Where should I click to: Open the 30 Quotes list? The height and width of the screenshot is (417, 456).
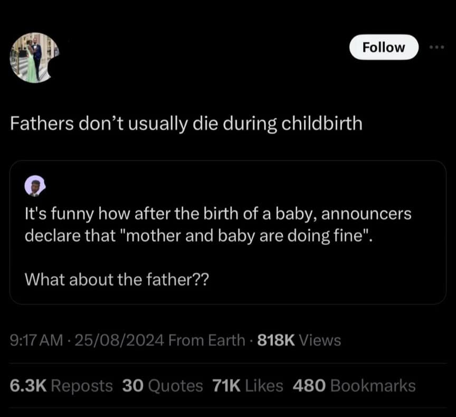click(163, 385)
